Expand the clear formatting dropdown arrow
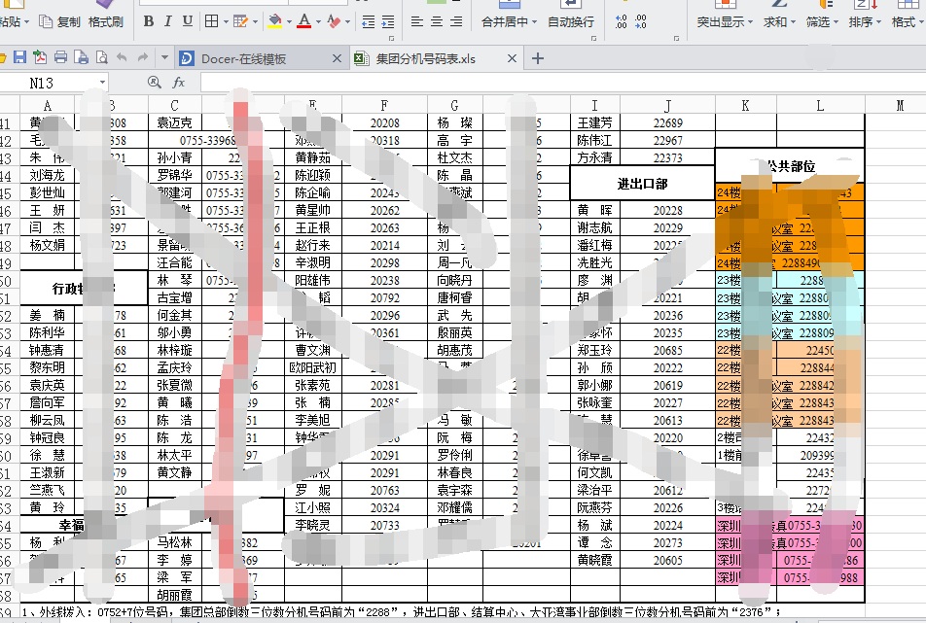Image resolution: width=926 pixels, height=623 pixels. tap(347, 22)
